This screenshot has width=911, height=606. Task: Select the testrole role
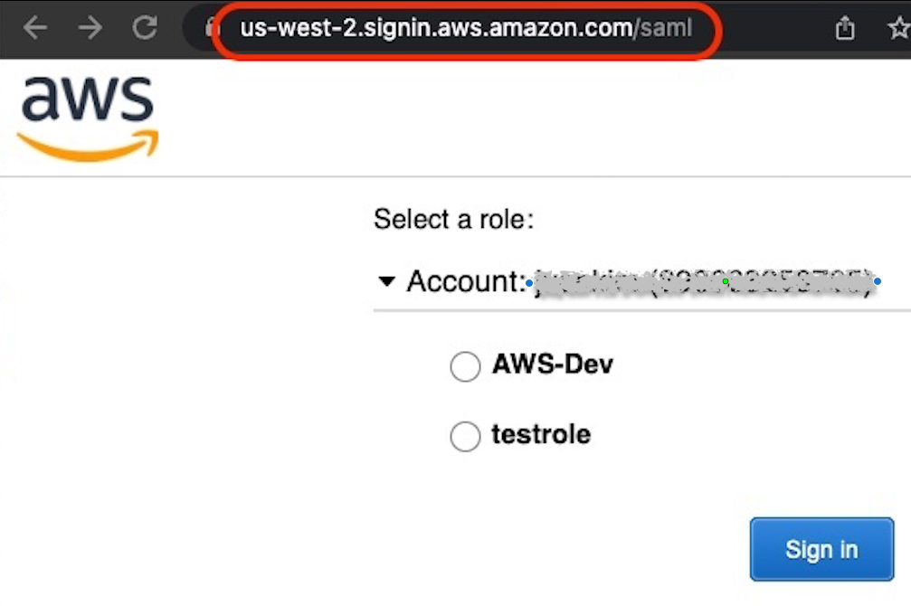tap(540, 435)
